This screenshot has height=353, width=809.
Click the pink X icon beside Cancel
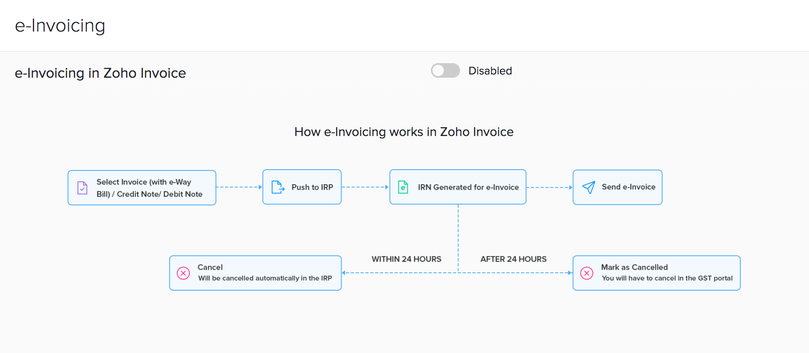pyautogui.click(x=183, y=273)
